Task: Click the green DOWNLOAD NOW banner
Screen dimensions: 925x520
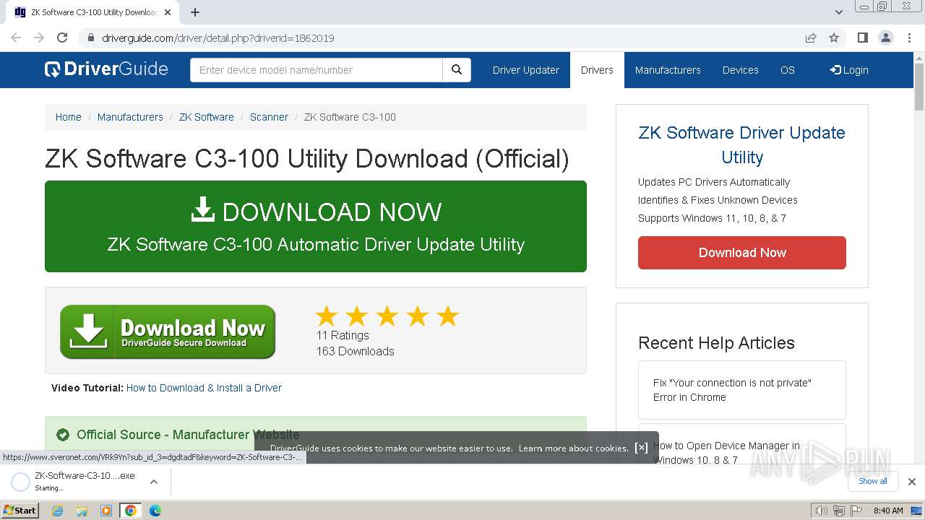Action: tap(316, 226)
